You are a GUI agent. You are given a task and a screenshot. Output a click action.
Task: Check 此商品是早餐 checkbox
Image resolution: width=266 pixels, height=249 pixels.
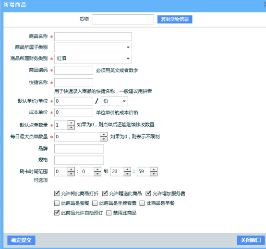click(142, 203)
